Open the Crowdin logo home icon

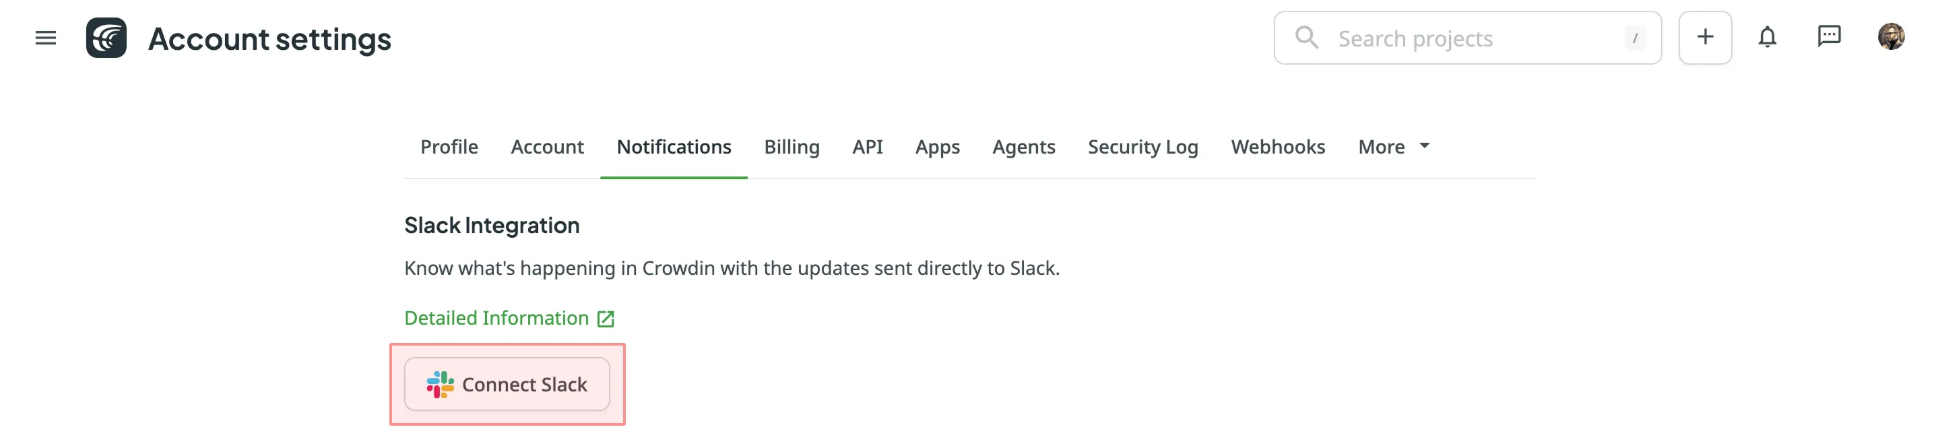pyautogui.click(x=108, y=38)
